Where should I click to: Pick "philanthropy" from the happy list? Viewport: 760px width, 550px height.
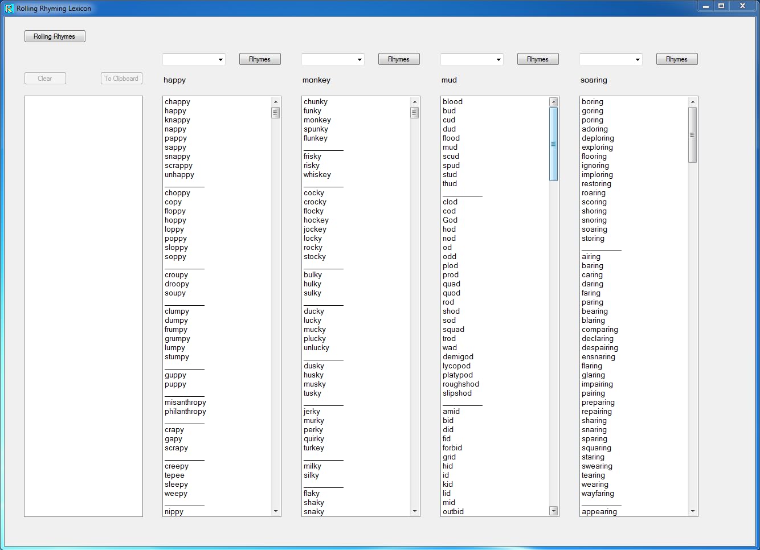pyautogui.click(x=185, y=412)
